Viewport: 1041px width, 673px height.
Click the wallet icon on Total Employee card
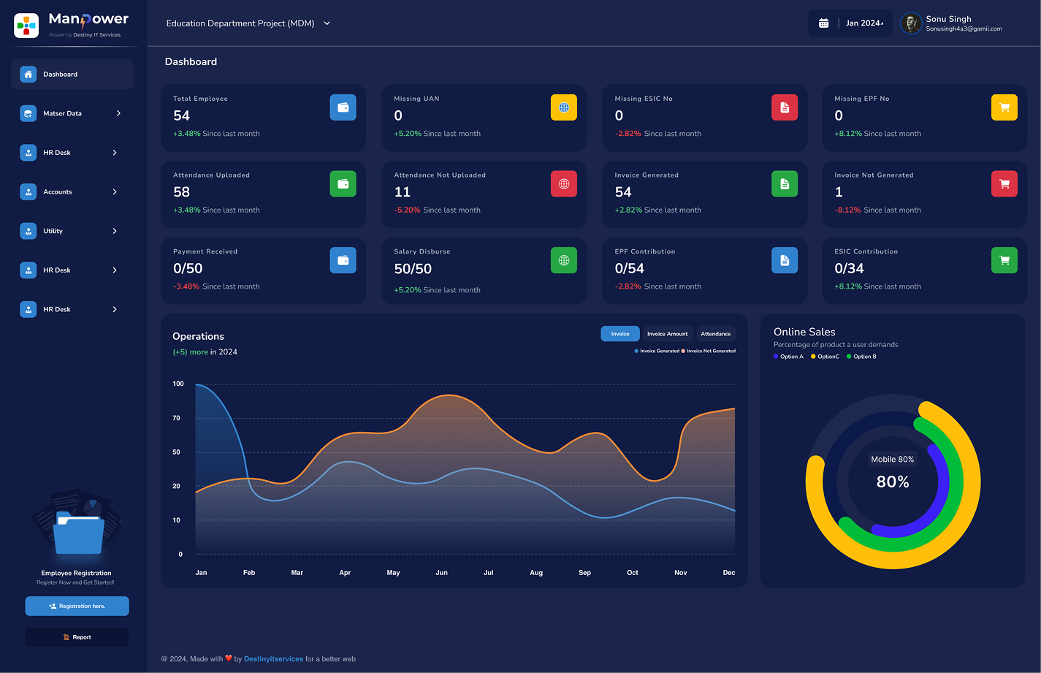(343, 107)
